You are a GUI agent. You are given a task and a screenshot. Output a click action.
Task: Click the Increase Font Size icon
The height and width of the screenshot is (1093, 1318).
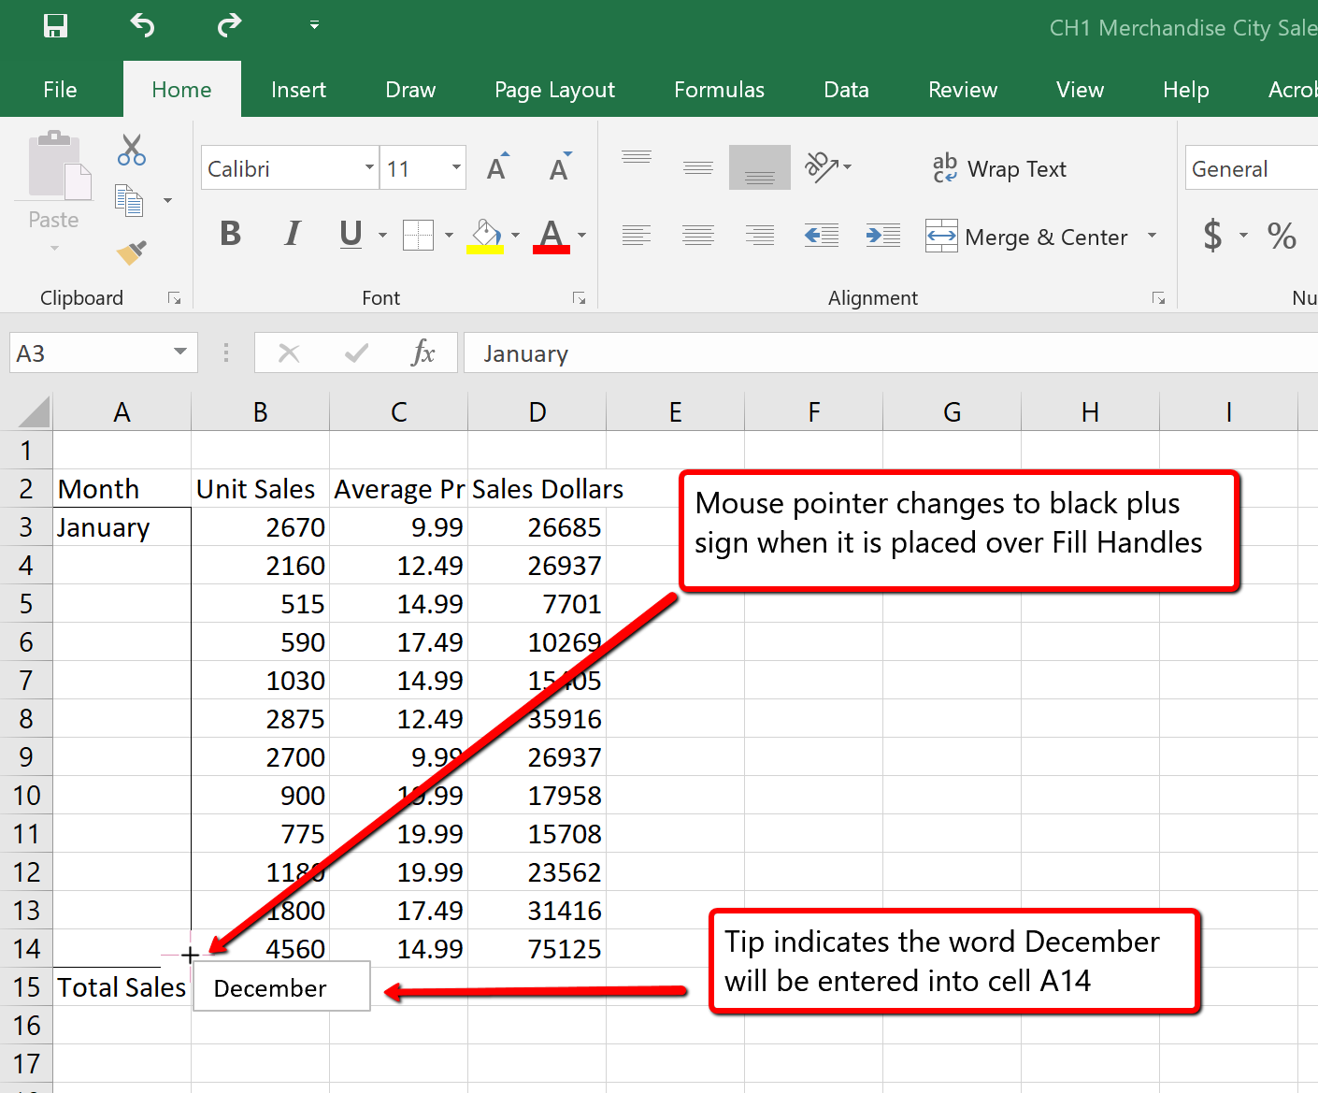497,166
